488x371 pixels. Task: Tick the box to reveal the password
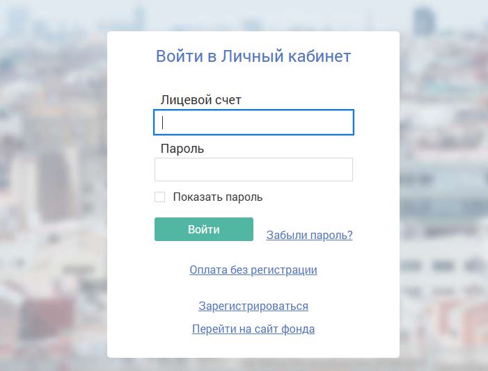[x=160, y=197]
